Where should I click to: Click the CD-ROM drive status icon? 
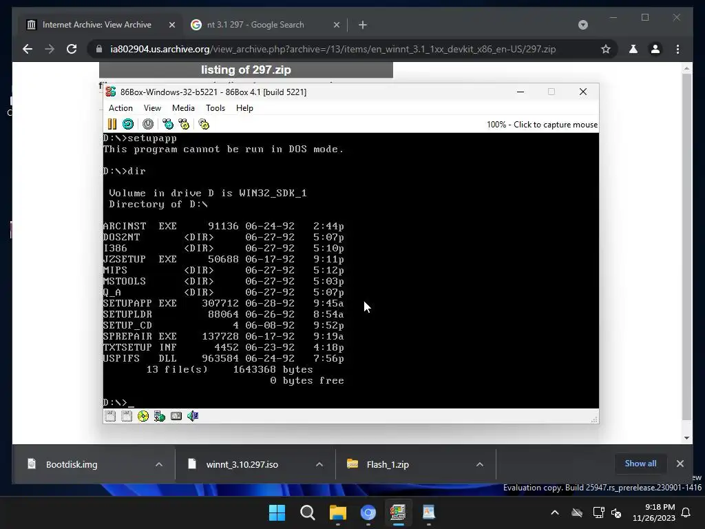143,416
